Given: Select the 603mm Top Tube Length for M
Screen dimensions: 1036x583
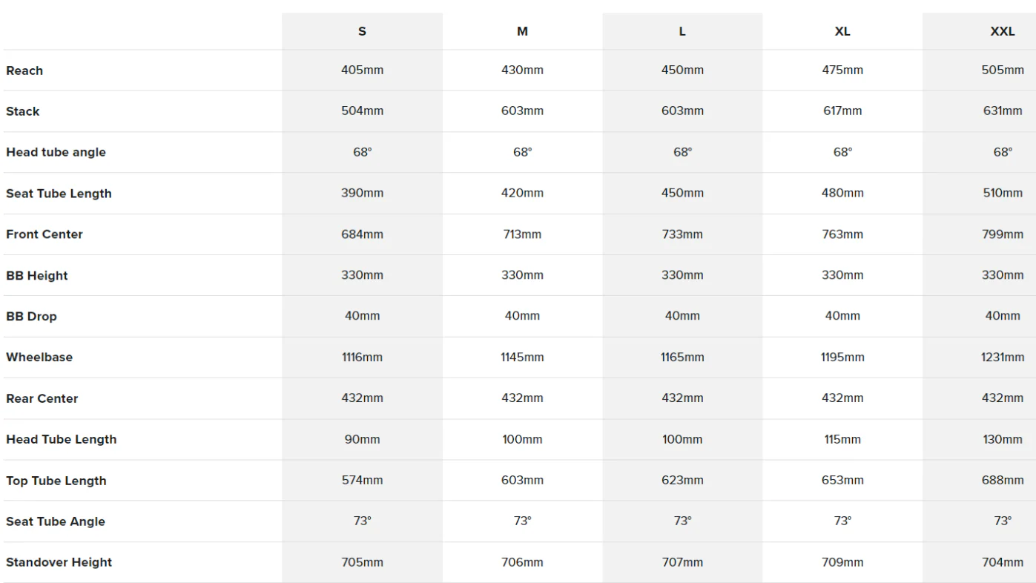Looking at the screenshot, I should pyautogui.click(x=522, y=480).
